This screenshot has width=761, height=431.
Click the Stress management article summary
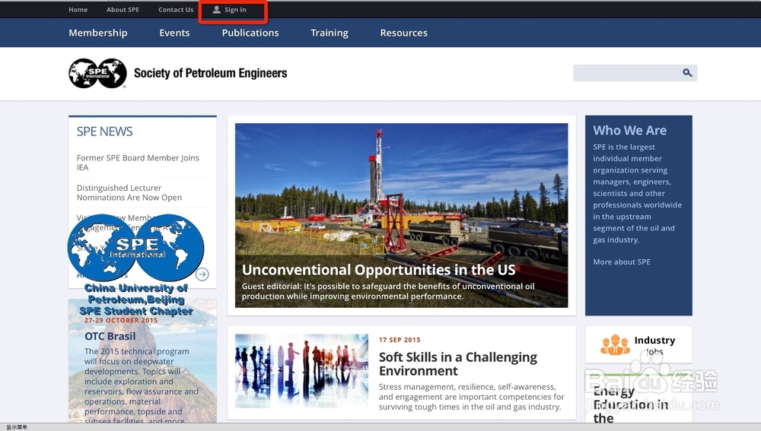coord(471,397)
